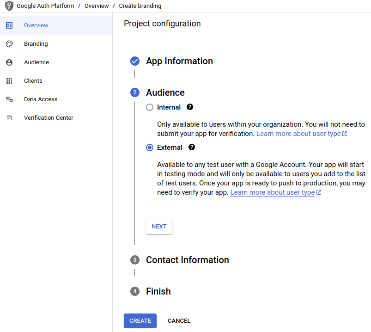Click help icon next to External

point(192,148)
